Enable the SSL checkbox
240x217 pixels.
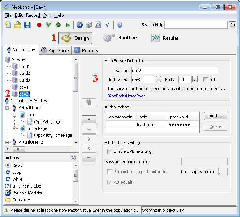[206, 80]
